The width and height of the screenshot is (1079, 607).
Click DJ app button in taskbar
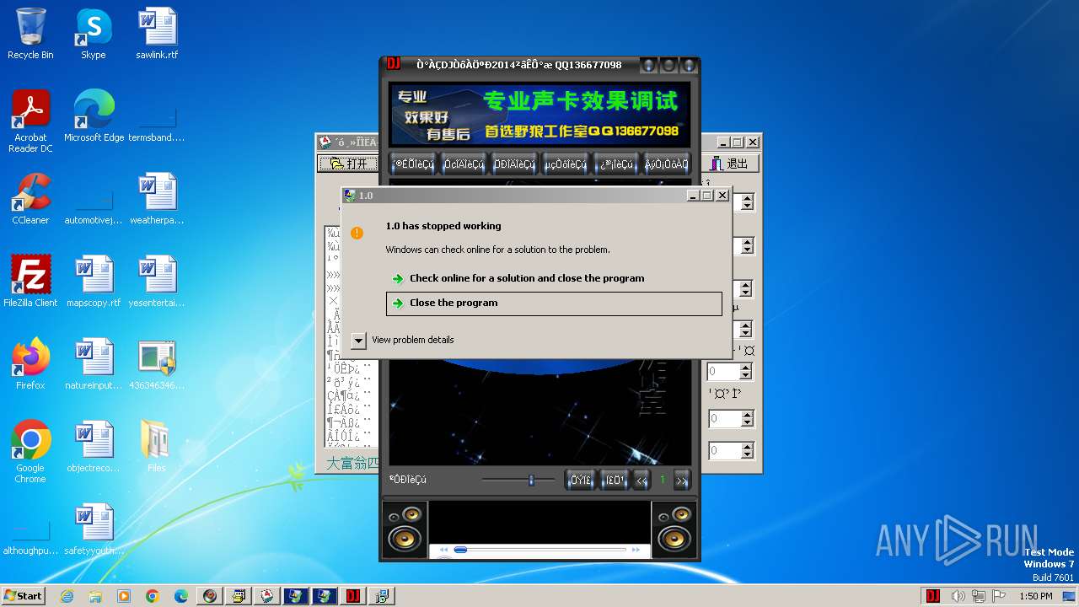point(352,596)
